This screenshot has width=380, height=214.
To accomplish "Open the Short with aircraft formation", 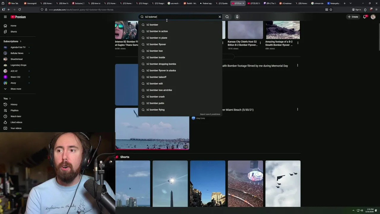I will click(283, 184).
